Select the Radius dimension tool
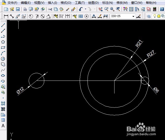This screenshot has height=140, width=165. pyautogui.click(x=31, y=16)
